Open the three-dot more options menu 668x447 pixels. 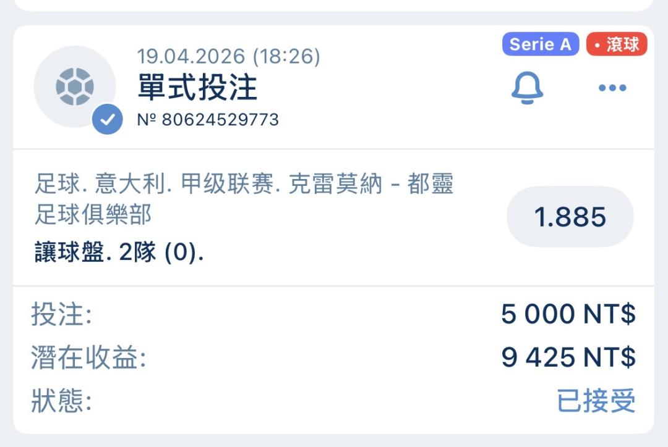612,88
